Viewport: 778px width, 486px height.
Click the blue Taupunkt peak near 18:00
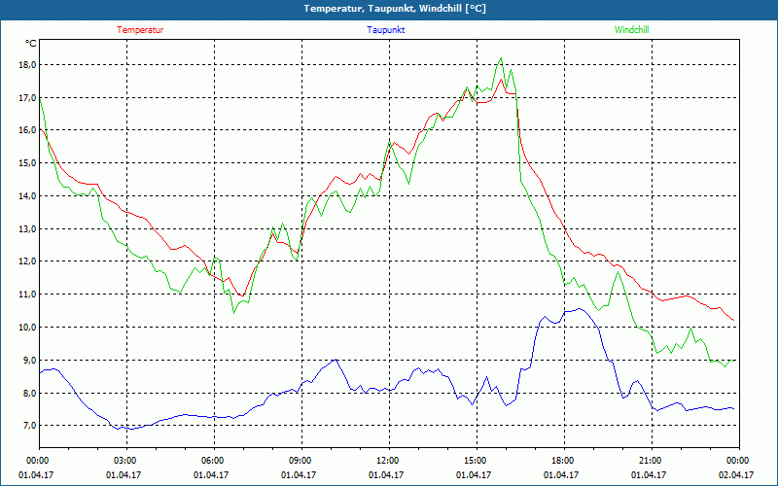click(x=580, y=308)
